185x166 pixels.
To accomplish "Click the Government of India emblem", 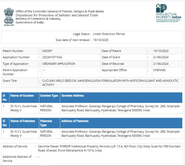I will (x=8, y=16).
